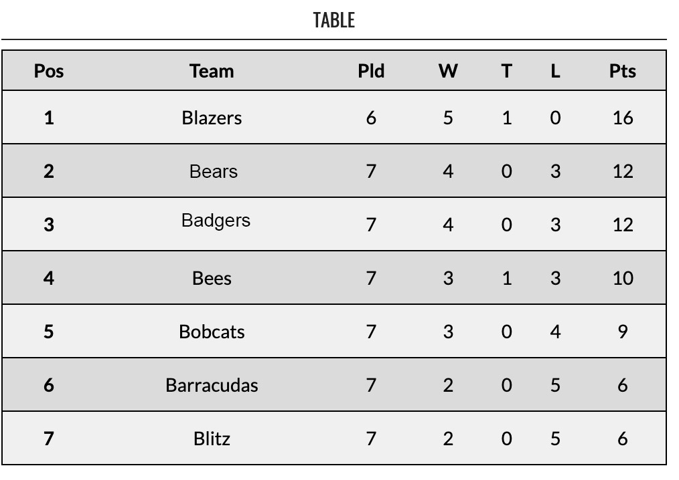Viewport: 679px width, 480px height.
Task: Click the Bees team name
Action: (x=212, y=278)
